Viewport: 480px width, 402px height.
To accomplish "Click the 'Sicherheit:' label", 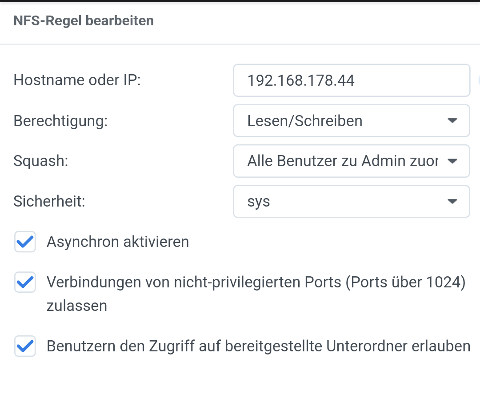I will coord(49,201).
